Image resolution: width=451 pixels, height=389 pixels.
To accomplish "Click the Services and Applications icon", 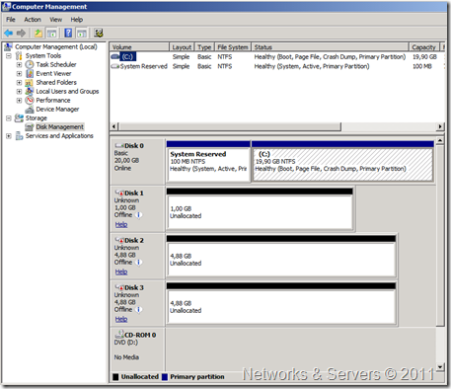I will 19,135.
